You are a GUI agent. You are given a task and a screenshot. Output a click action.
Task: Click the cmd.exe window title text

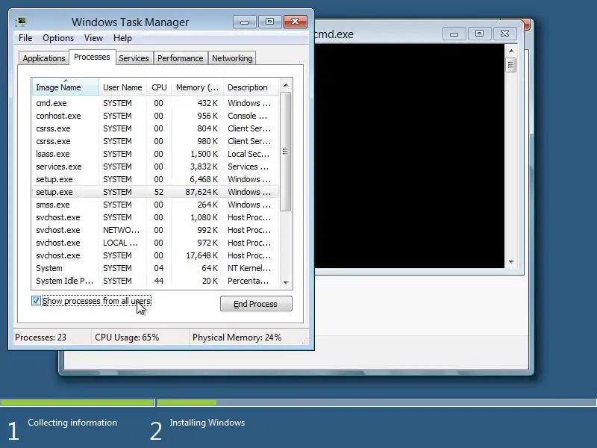[334, 34]
